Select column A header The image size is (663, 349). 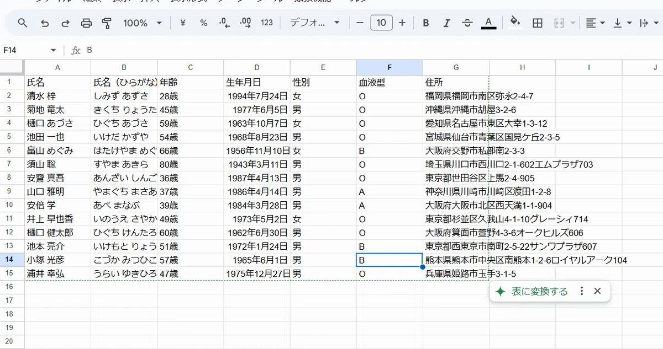[x=57, y=67]
